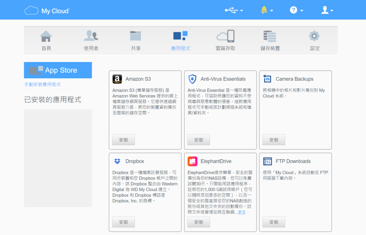Select the 雲端存取 tab label
Viewport: 366px width, 235px height.
point(225,48)
